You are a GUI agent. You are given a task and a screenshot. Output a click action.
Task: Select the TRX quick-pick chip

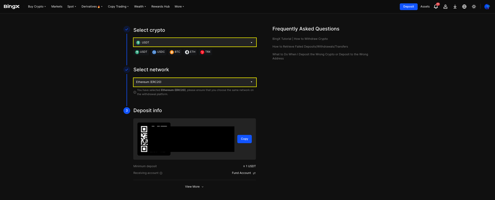pyautogui.click(x=205, y=52)
